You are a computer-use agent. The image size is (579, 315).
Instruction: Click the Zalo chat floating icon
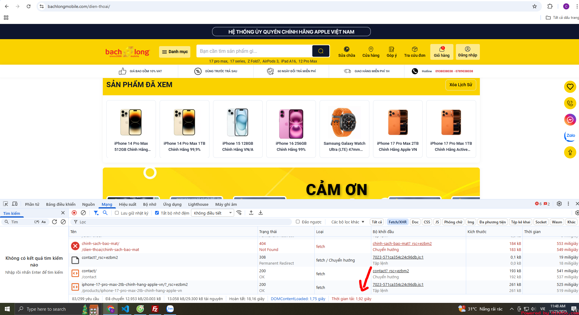(570, 136)
